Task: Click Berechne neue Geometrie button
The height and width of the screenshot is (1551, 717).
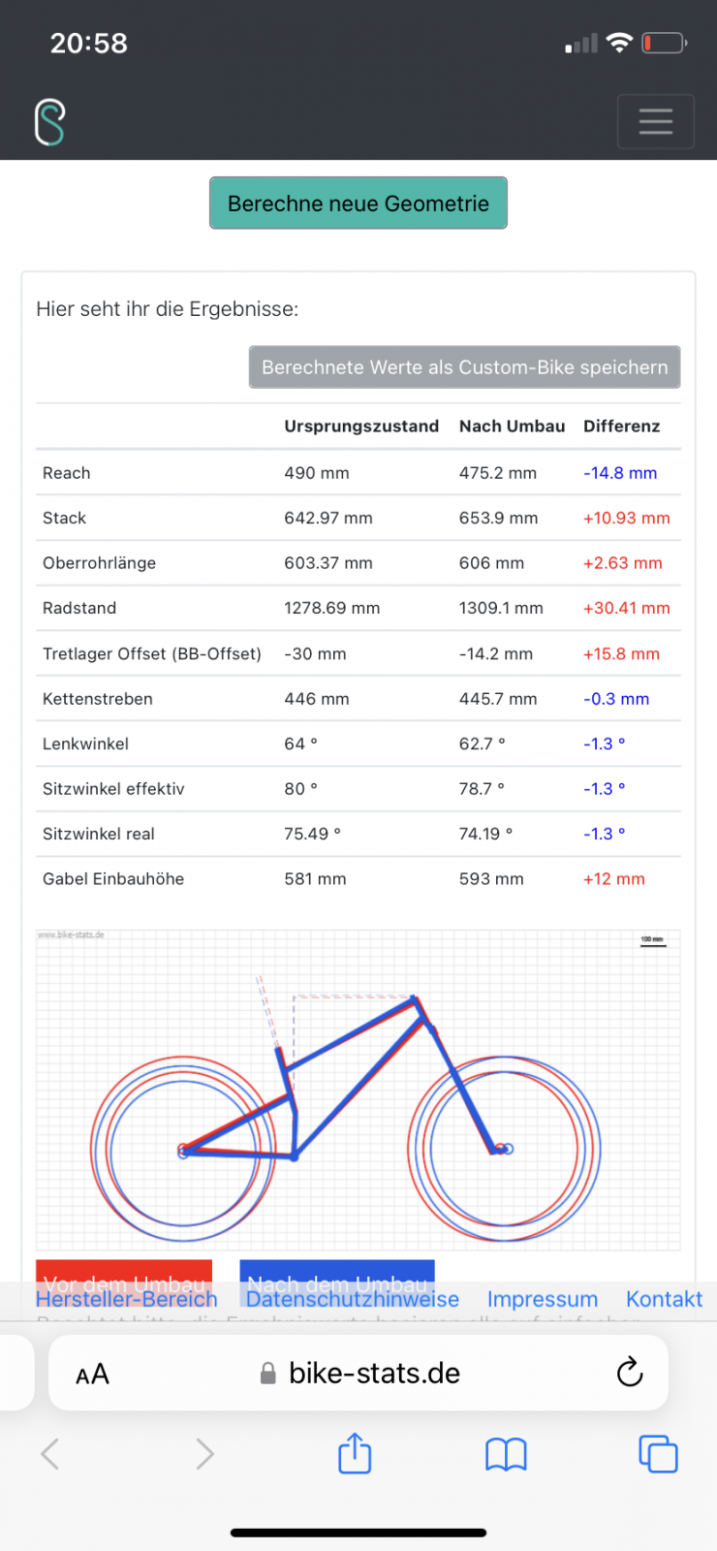Action: click(x=358, y=204)
